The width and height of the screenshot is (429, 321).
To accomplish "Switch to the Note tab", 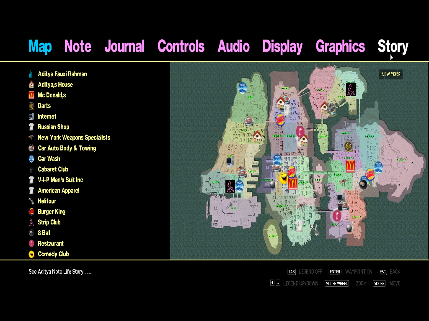I will click(x=78, y=46).
